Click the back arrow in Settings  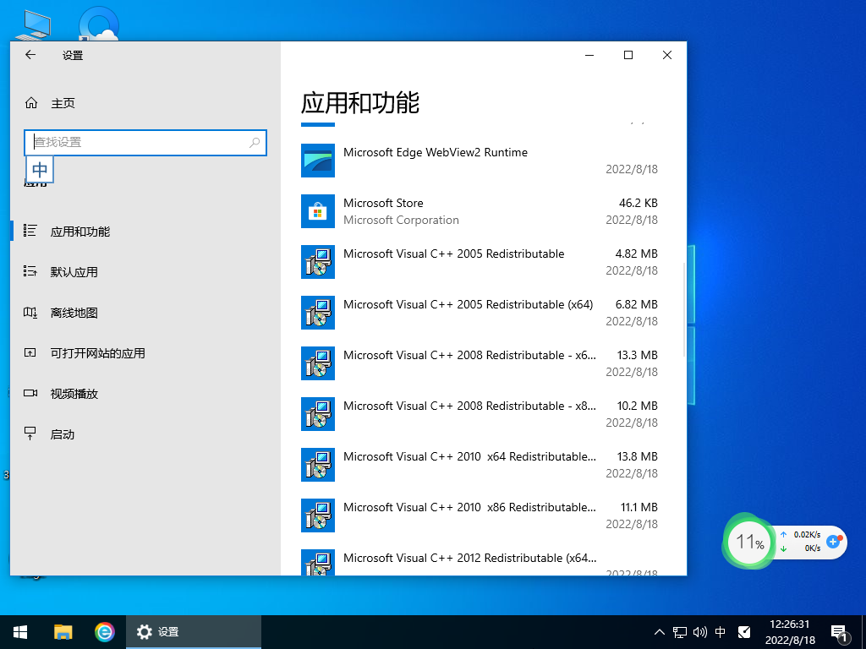coord(30,55)
